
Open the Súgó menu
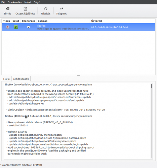click(x=37, y=2)
